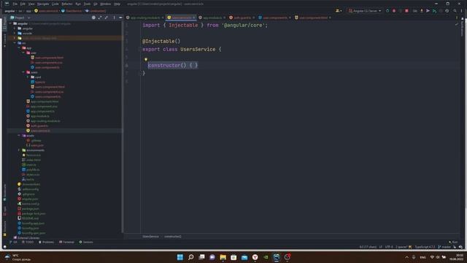
Task: Open the Project view selector dropdown
Action: (20, 18)
